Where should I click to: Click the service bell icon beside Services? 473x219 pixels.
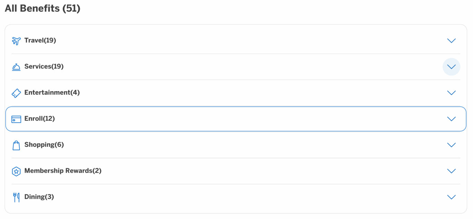(16, 67)
